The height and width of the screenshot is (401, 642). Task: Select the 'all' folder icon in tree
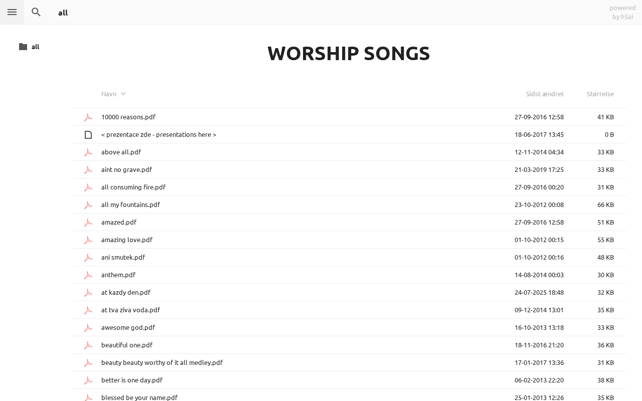point(23,47)
